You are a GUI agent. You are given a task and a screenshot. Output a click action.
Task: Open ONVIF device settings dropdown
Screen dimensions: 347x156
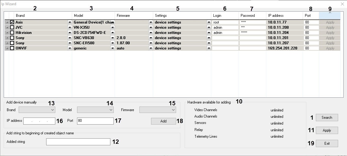pyautogui.click(x=209, y=48)
